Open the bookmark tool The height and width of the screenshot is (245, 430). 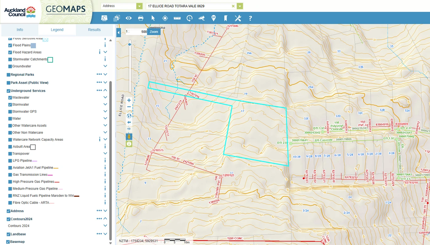pos(225,18)
